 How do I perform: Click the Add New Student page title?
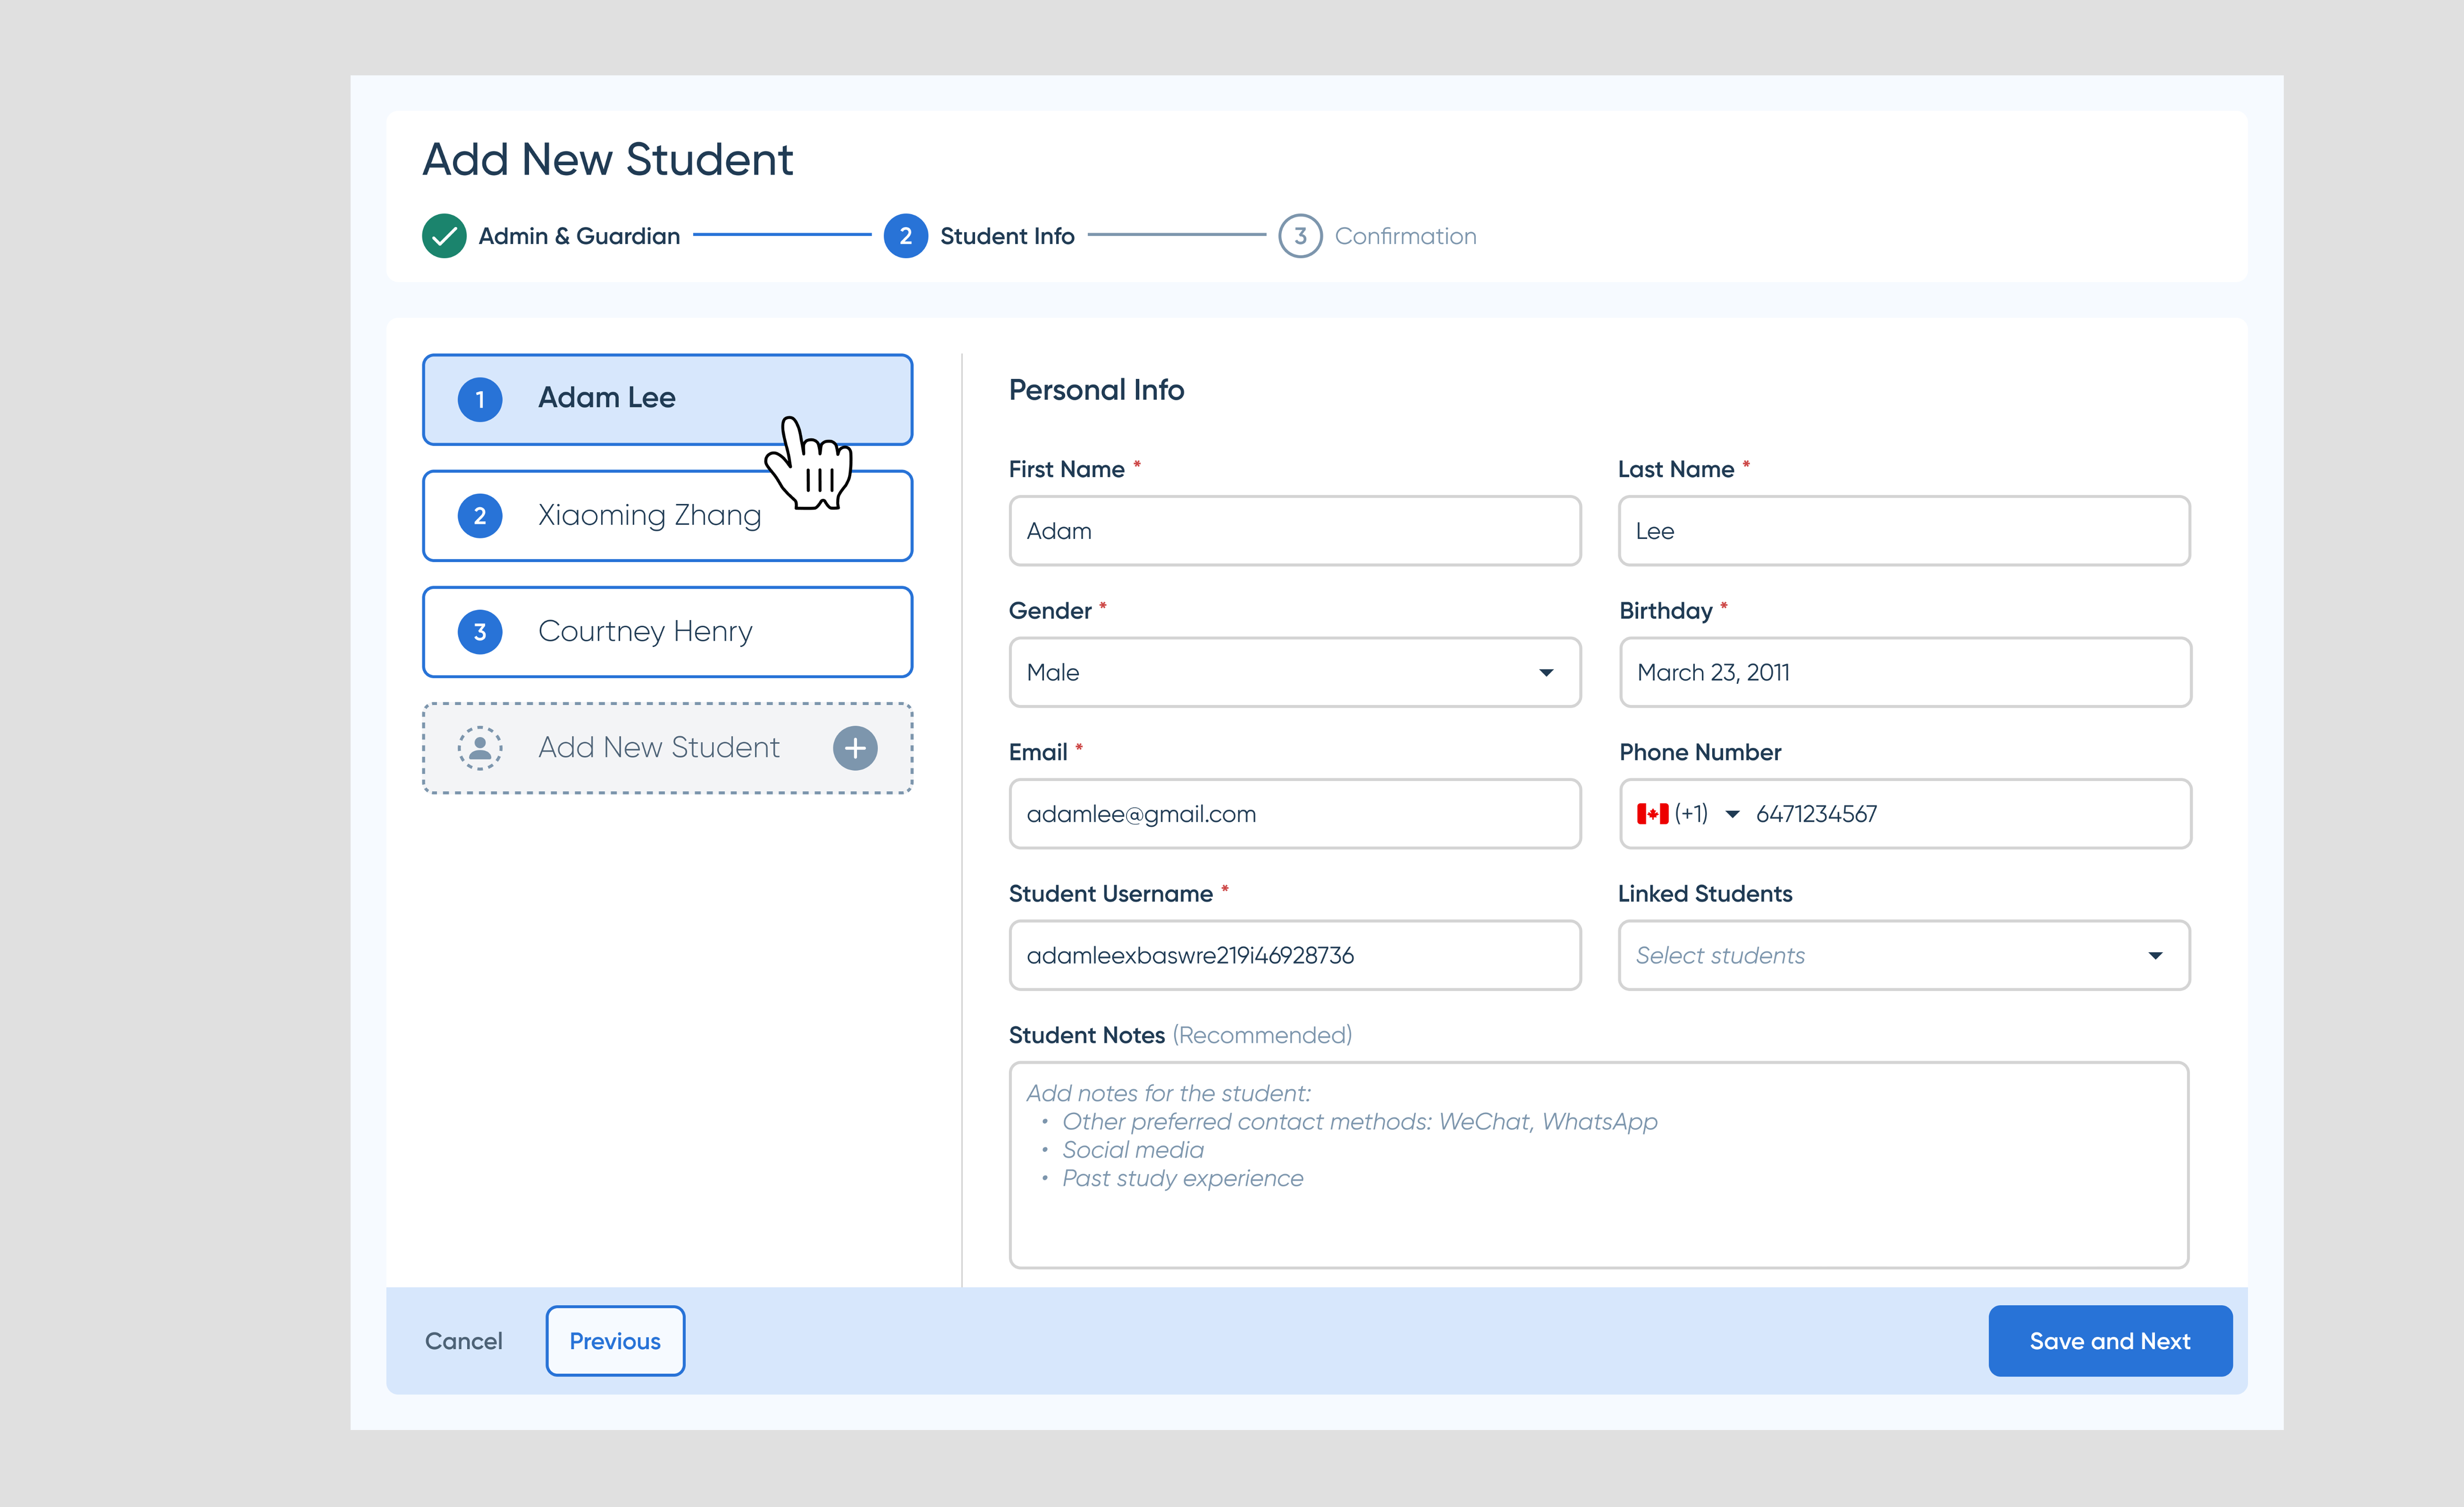tap(607, 160)
